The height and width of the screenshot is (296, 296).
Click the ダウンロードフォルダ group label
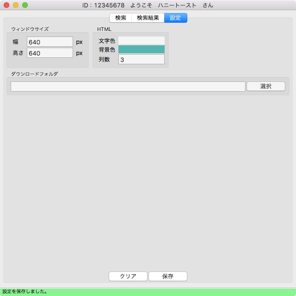tap(35, 74)
